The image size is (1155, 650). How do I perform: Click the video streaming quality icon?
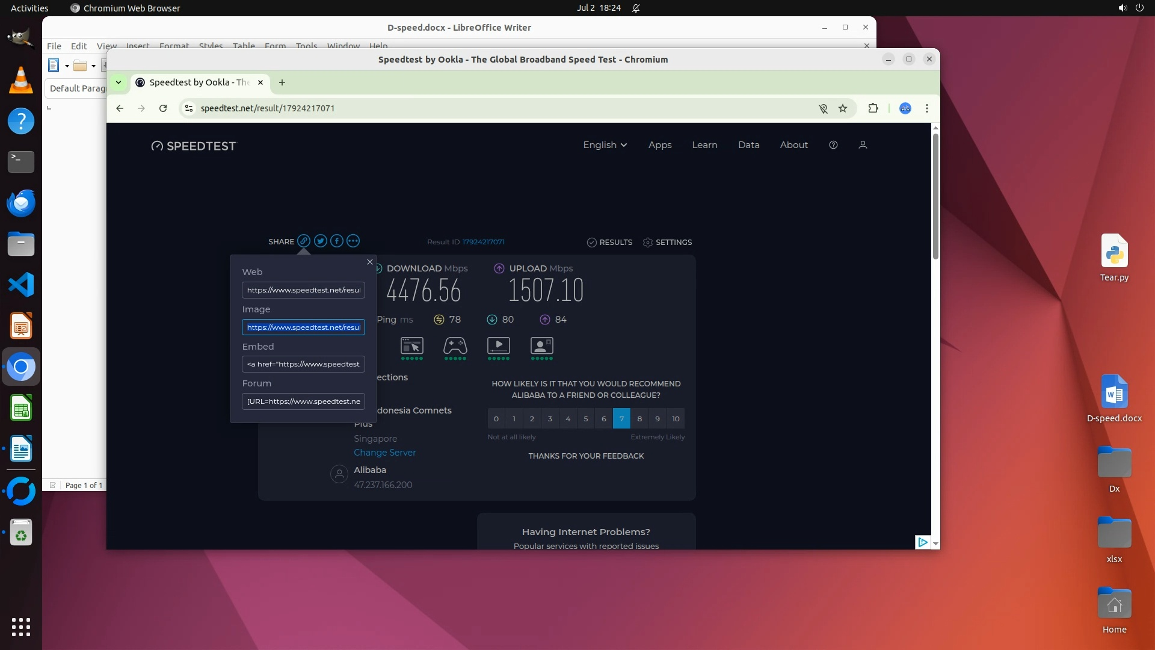(498, 346)
